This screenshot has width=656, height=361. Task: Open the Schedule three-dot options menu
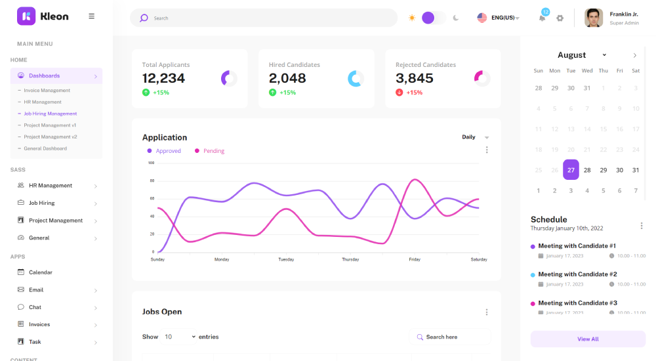641,226
